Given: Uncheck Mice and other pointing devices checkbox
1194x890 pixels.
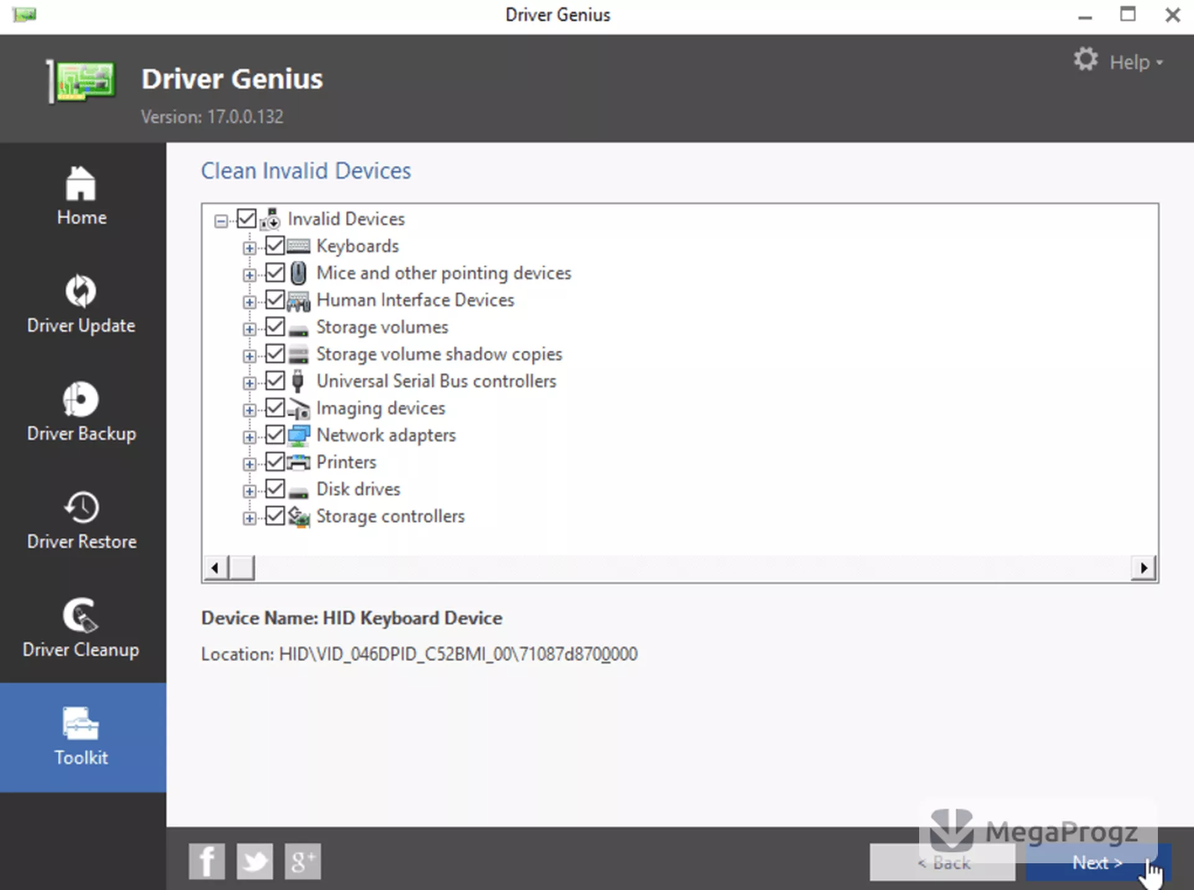Looking at the screenshot, I should 275,272.
